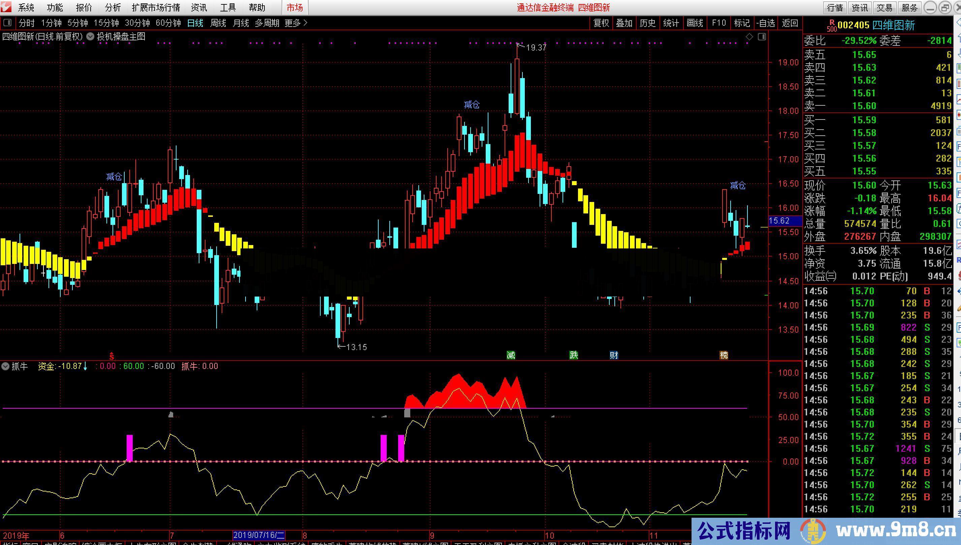
Task: Open the 市场 tab
Action: 295,7
